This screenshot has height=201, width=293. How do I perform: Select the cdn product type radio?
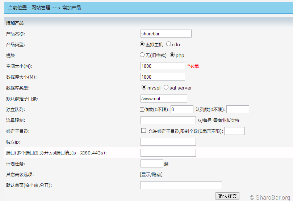tap(169, 44)
